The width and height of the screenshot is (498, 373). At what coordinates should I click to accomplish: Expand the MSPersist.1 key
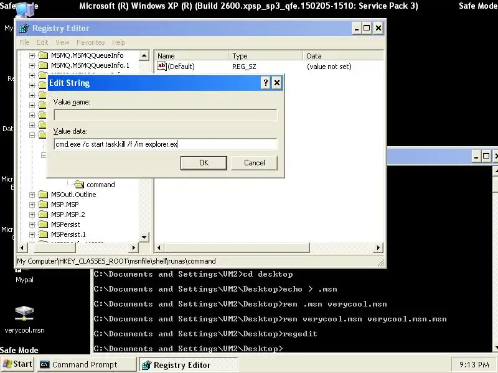coord(32,235)
